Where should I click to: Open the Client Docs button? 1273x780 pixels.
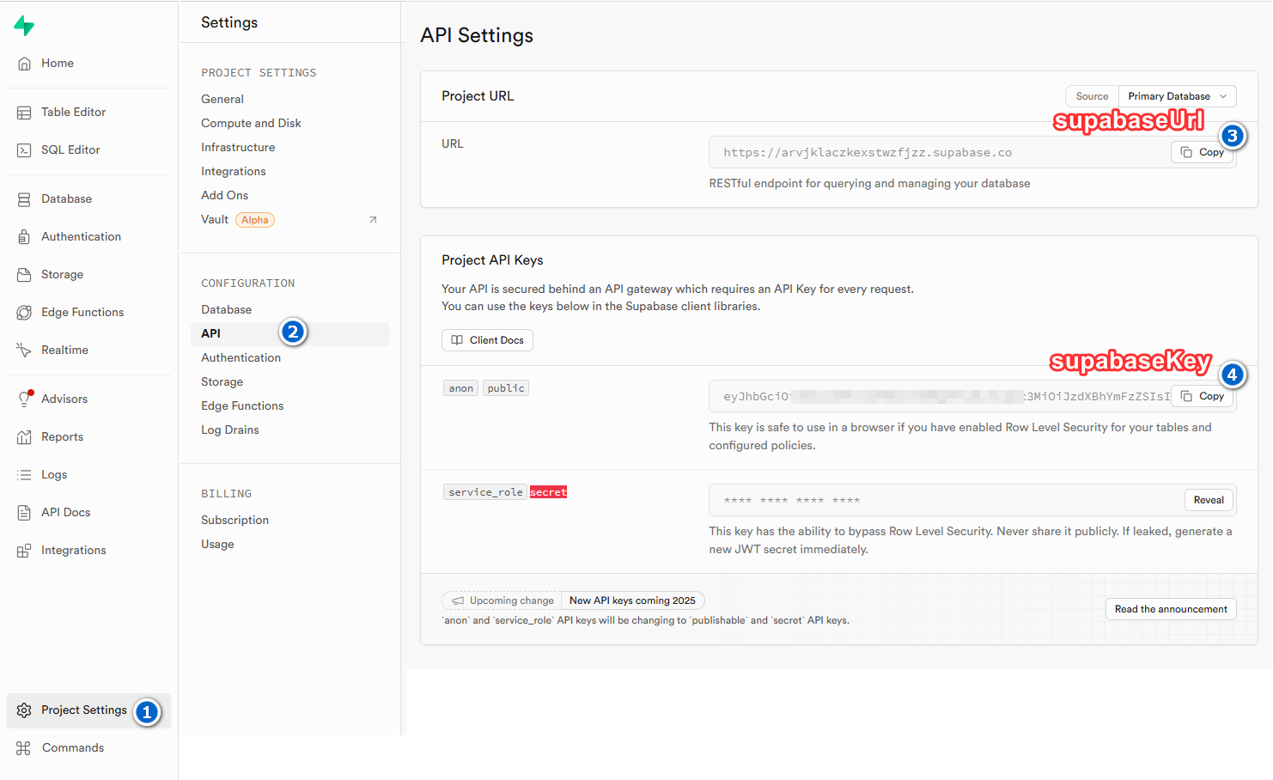[x=487, y=340]
